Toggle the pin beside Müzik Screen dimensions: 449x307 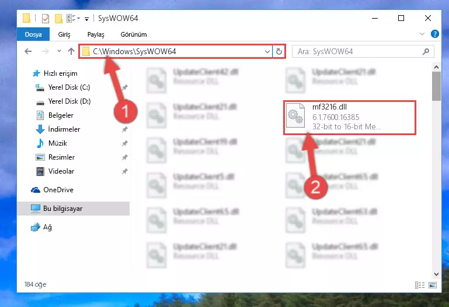(124, 143)
